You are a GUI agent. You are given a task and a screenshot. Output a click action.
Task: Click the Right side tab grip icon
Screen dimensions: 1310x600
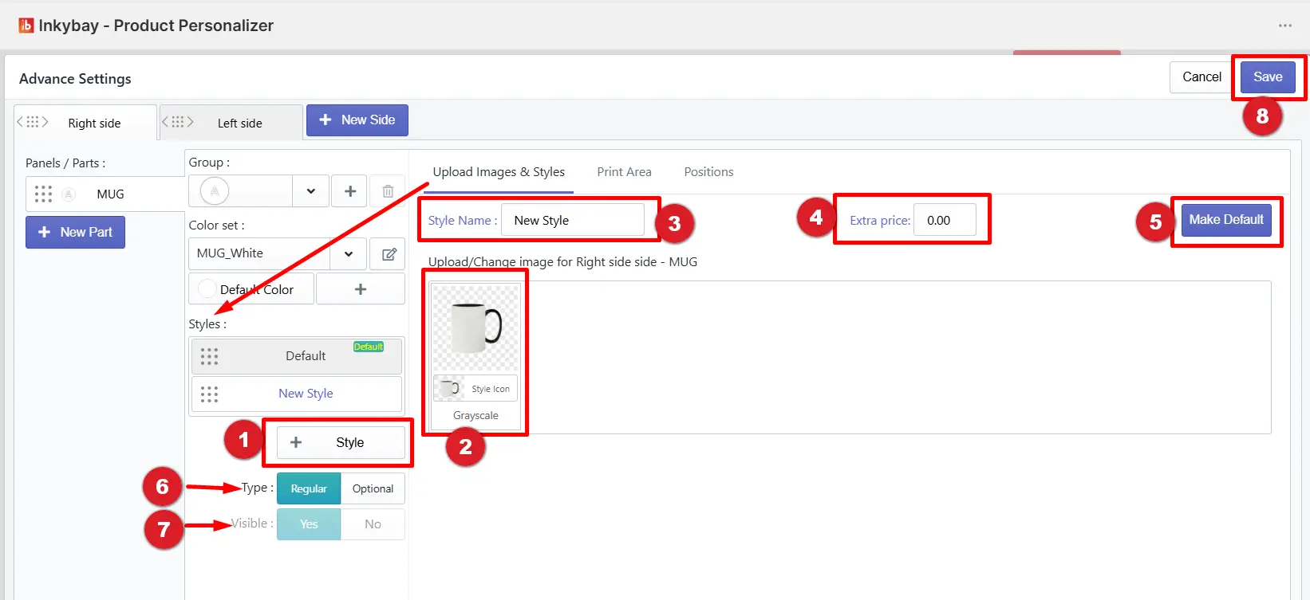point(33,122)
